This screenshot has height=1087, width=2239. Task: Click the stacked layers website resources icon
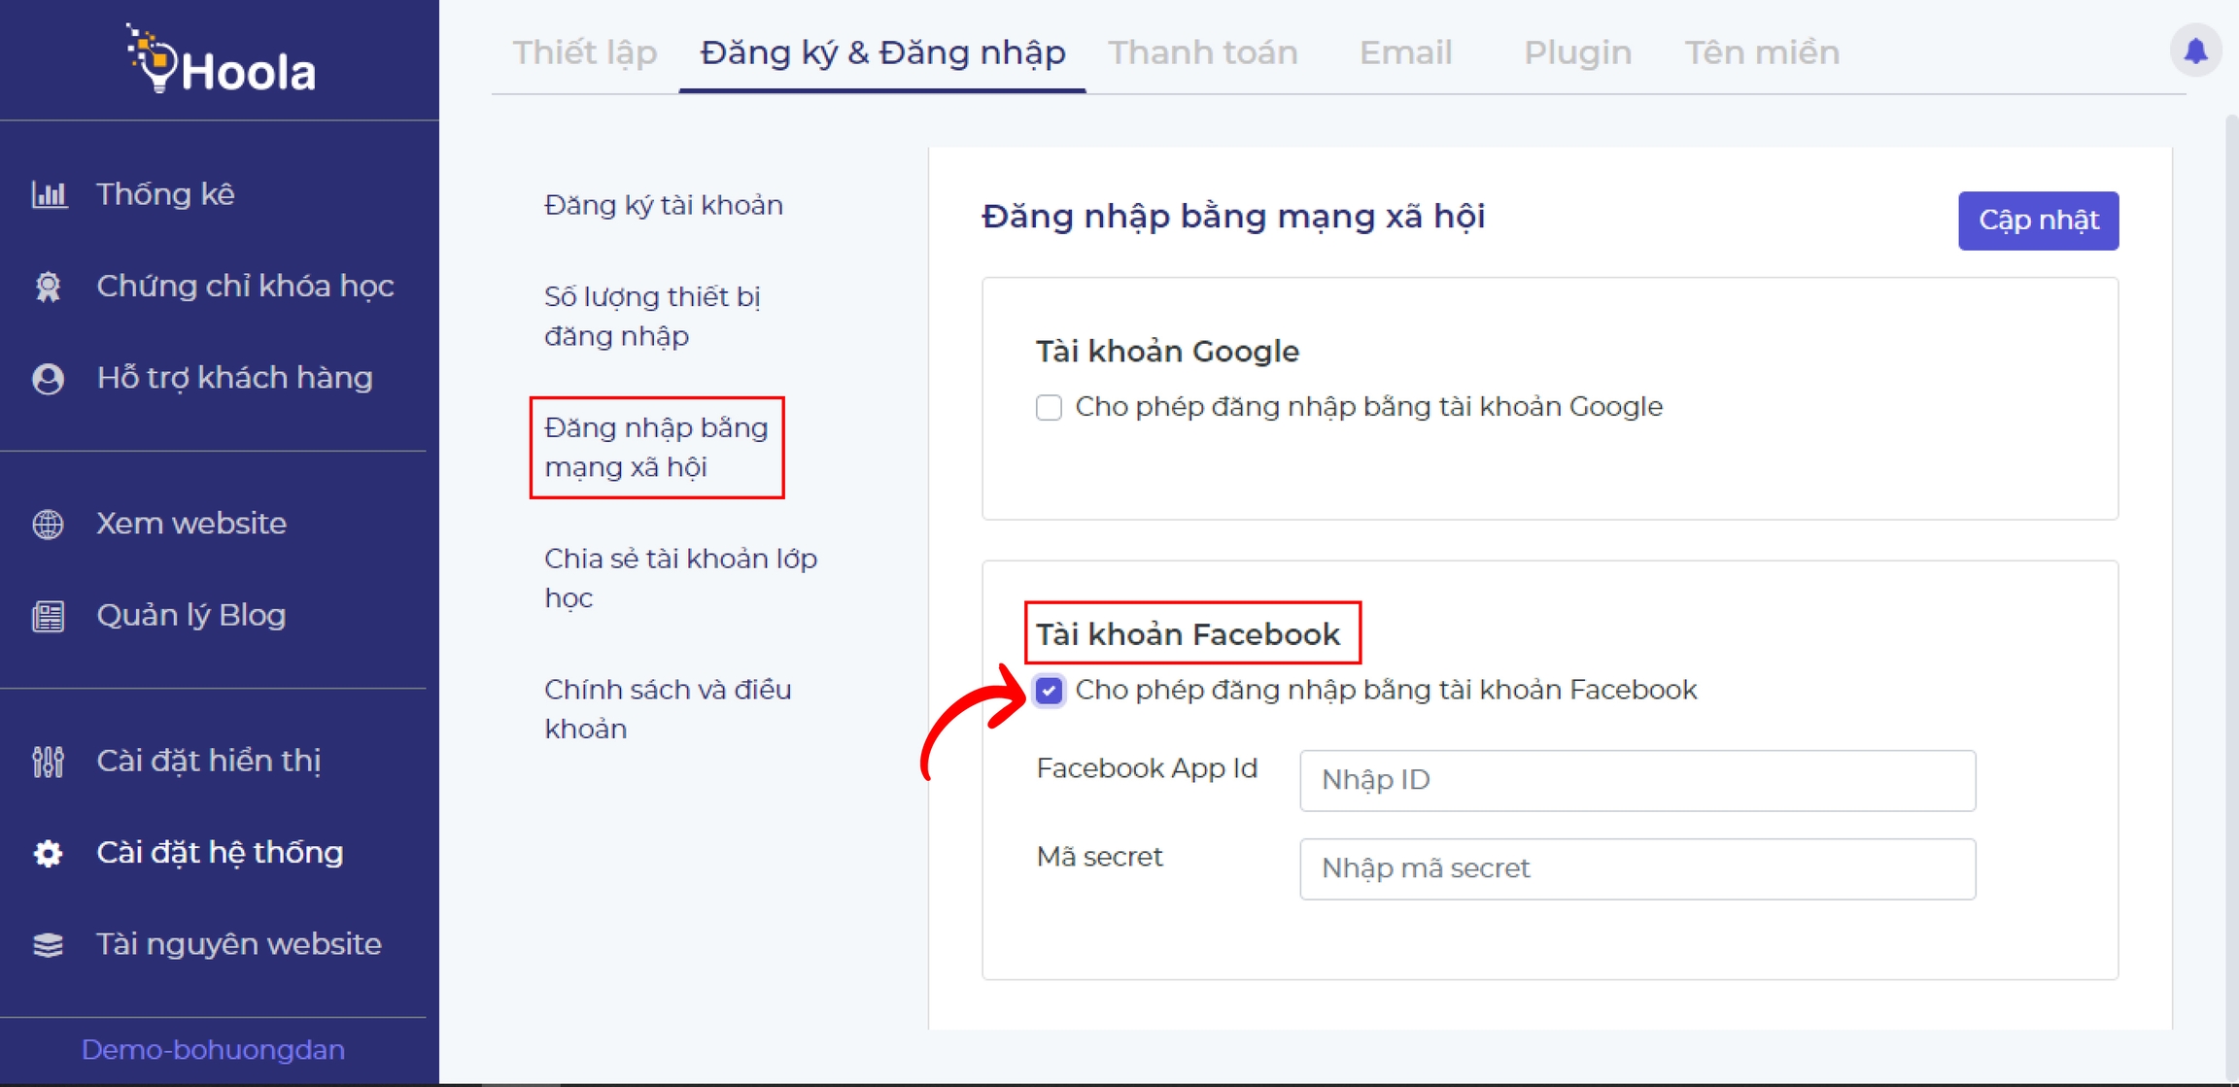49,944
